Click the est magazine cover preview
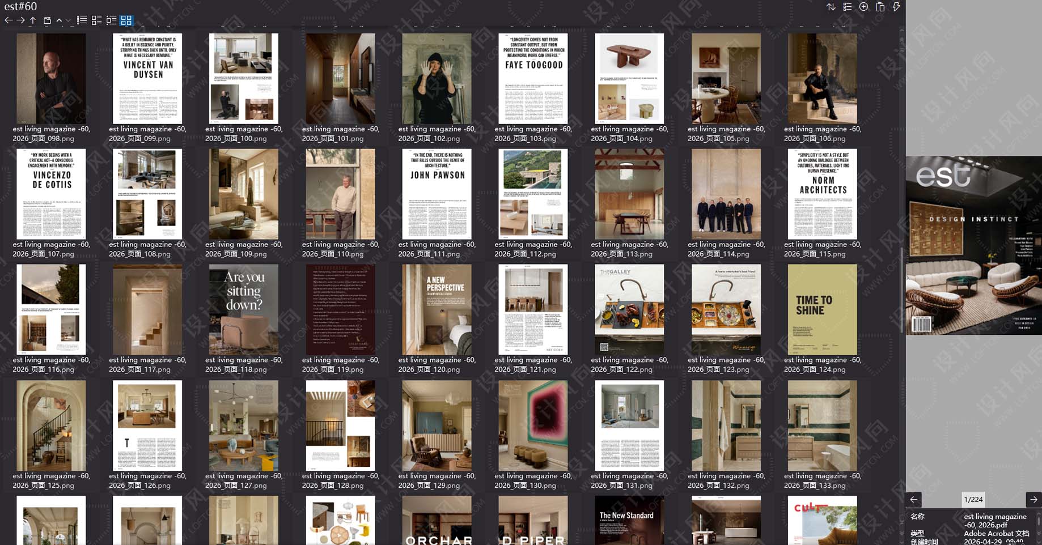The height and width of the screenshot is (545, 1042). 973,246
